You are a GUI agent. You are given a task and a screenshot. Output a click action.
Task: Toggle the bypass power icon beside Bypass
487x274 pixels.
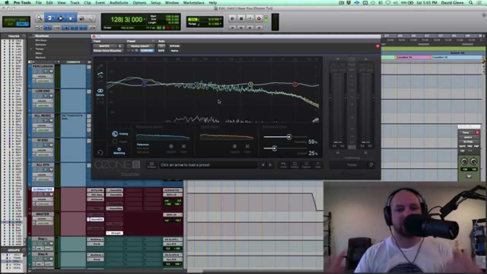point(371,165)
